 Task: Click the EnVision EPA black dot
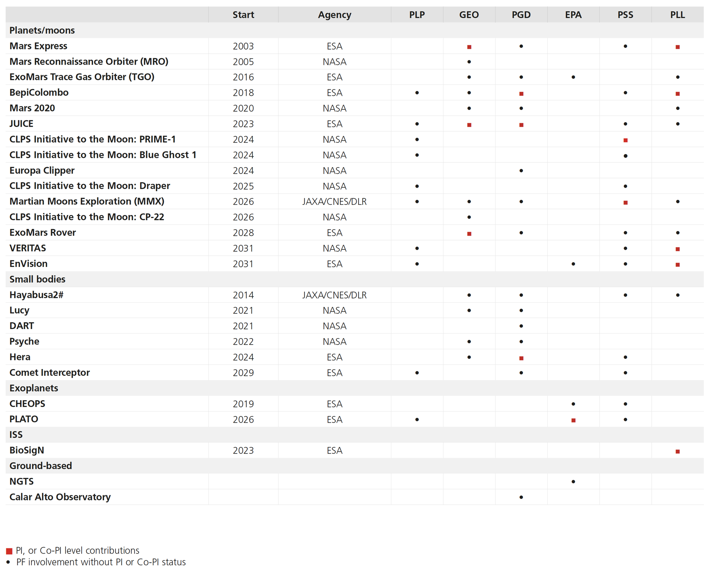(573, 264)
